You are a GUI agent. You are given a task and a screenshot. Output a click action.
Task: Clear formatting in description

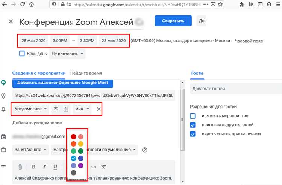(104, 167)
